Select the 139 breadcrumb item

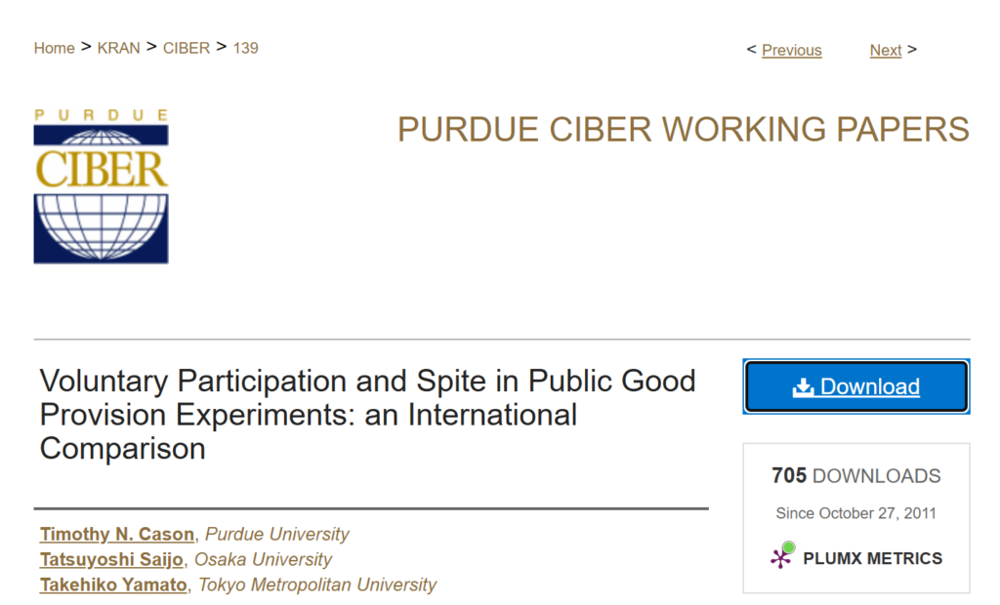245,49
